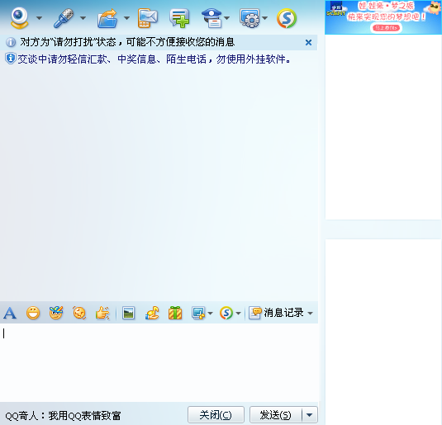The width and height of the screenshot is (442, 425).
Task: Start a video call with webcam icon
Action: point(19,18)
